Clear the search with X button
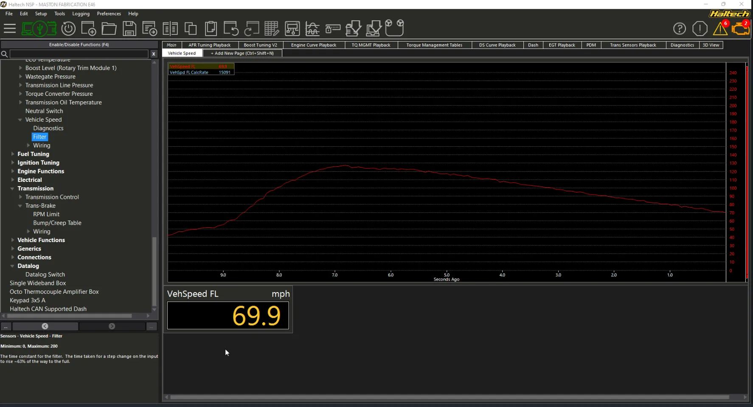This screenshot has height=407, width=753. point(154,54)
